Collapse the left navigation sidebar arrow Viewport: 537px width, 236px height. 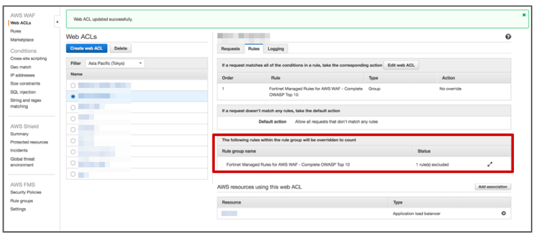[x=57, y=22]
